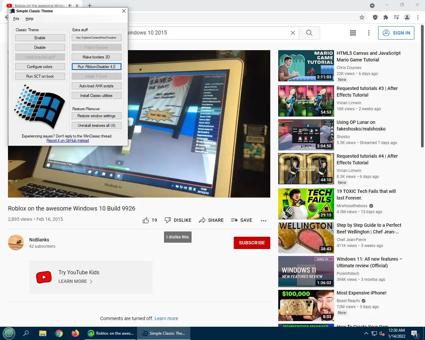Screen dimensions: 425x340
Task: Open Using OP Lunar video thumbnail
Action: point(306,135)
